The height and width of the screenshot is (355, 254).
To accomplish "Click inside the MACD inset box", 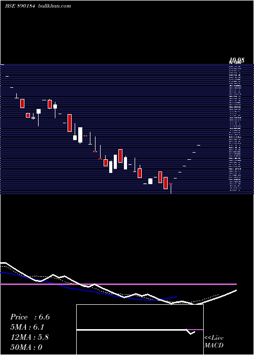I will coord(140,330).
